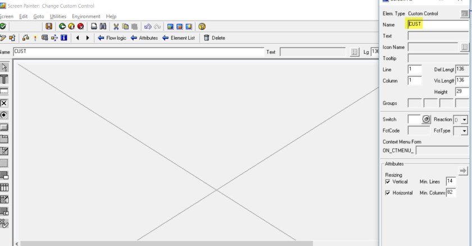
Task: Go to next element with right triangle
Action: pyautogui.click(x=88, y=38)
